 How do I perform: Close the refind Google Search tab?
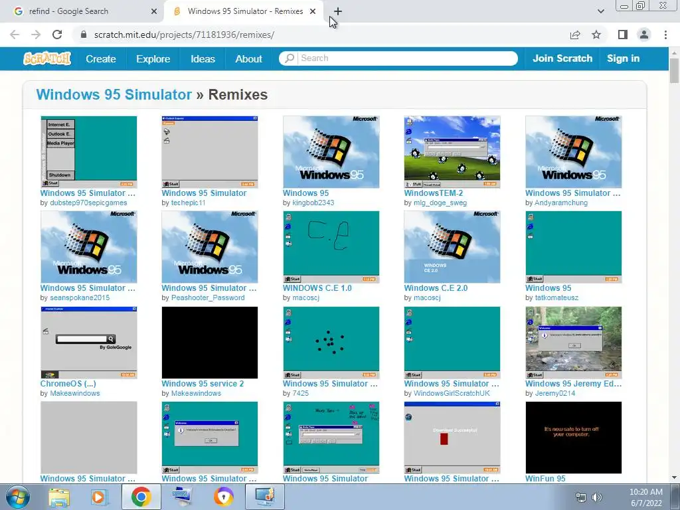click(154, 11)
